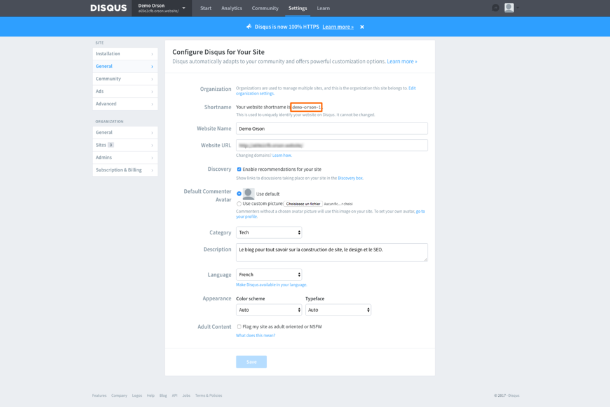Open Learn more link under page title
The image size is (610, 407).
(402, 62)
